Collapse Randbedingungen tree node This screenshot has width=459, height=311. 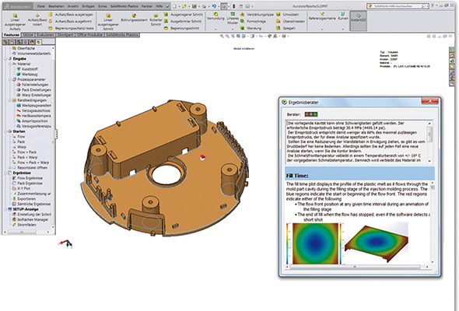(9, 100)
